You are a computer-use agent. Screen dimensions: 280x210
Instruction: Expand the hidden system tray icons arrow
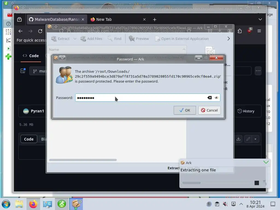click(x=241, y=204)
